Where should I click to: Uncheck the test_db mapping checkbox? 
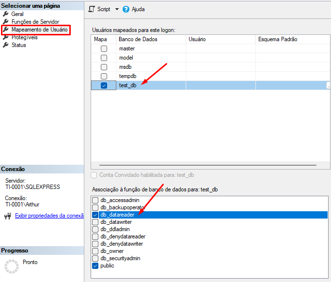(x=104, y=85)
